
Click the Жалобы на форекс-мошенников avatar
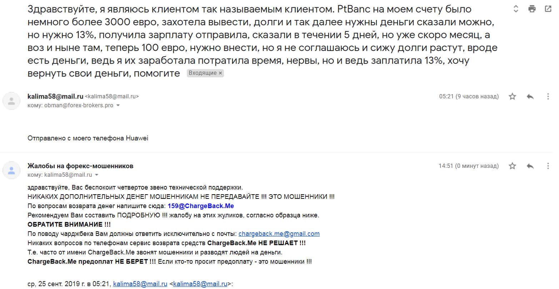[11, 170]
